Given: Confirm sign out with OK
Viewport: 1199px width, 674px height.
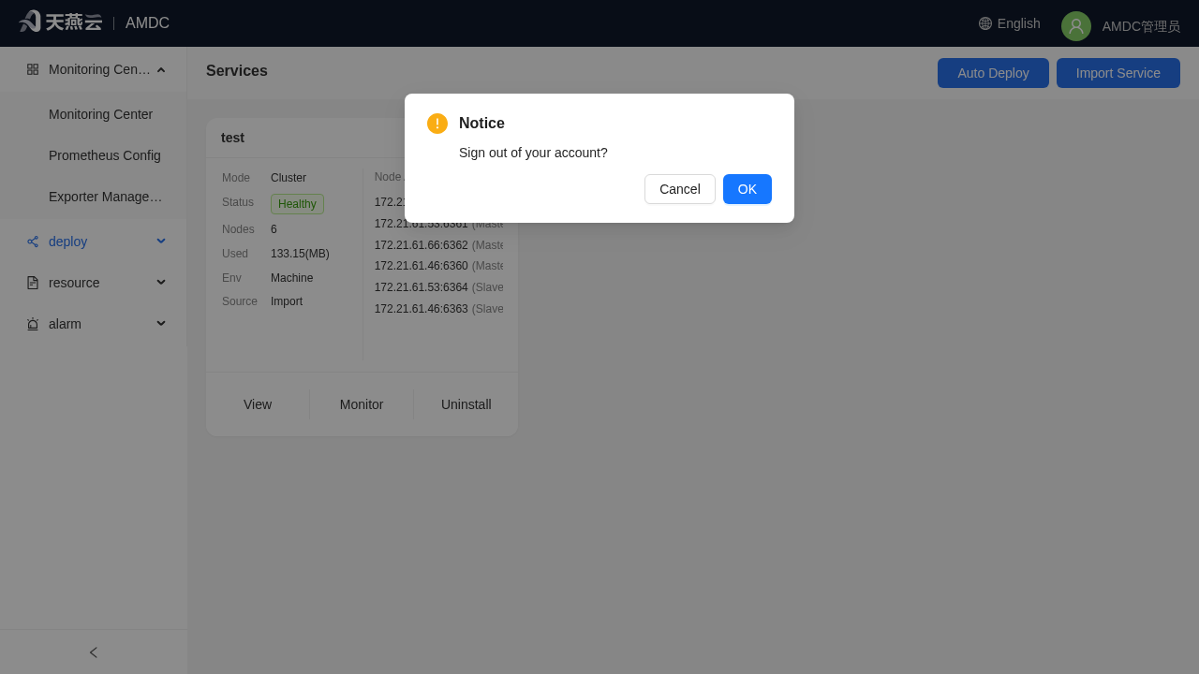Looking at the screenshot, I should coord(748,189).
